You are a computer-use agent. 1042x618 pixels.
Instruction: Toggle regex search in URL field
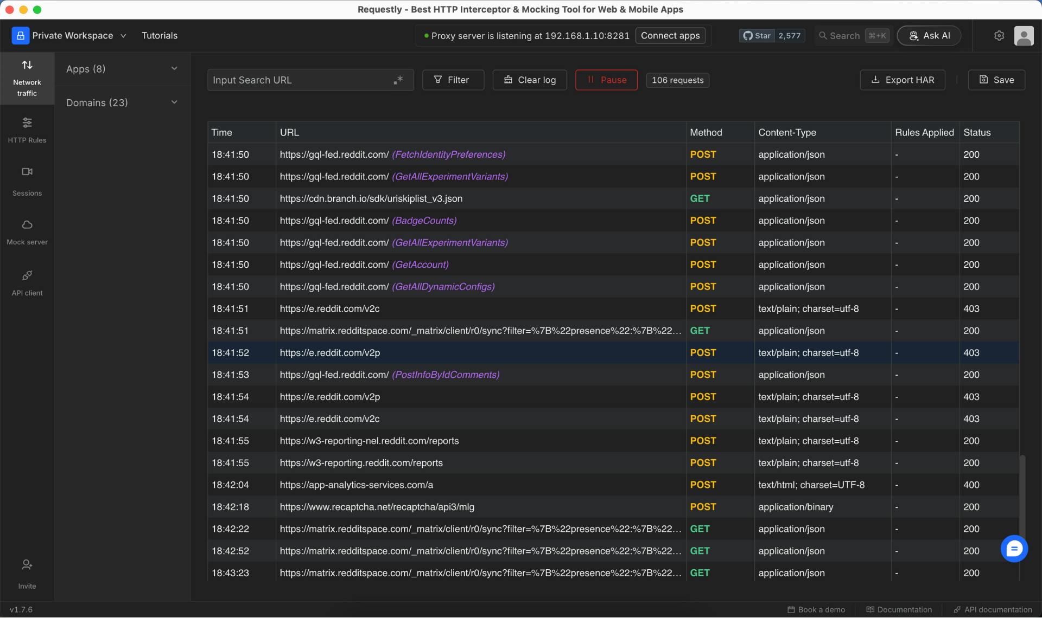click(398, 80)
